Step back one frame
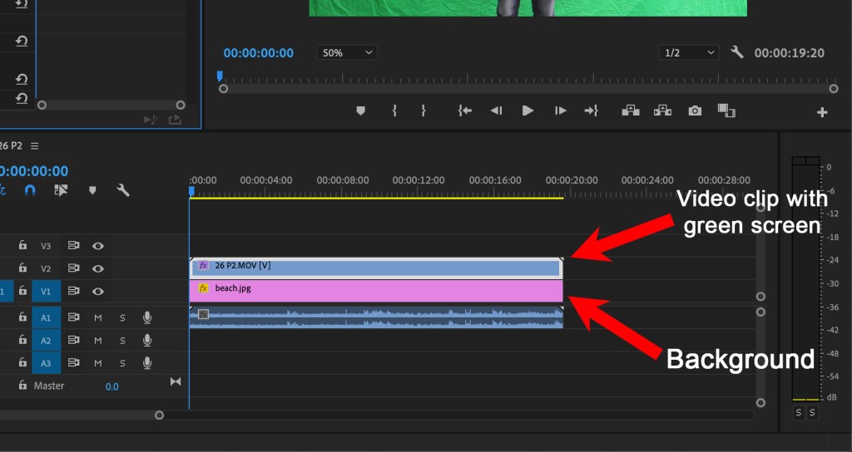Screen dimensions: 852x452 pos(496,111)
